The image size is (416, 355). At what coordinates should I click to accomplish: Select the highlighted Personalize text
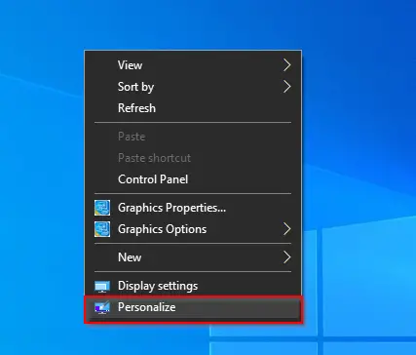[x=146, y=307]
